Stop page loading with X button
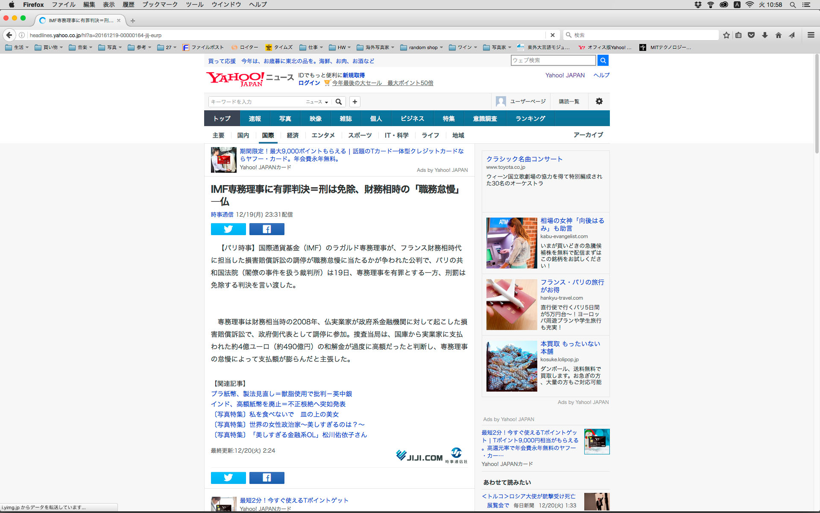Viewport: 820px width, 513px height. [x=552, y=35]
